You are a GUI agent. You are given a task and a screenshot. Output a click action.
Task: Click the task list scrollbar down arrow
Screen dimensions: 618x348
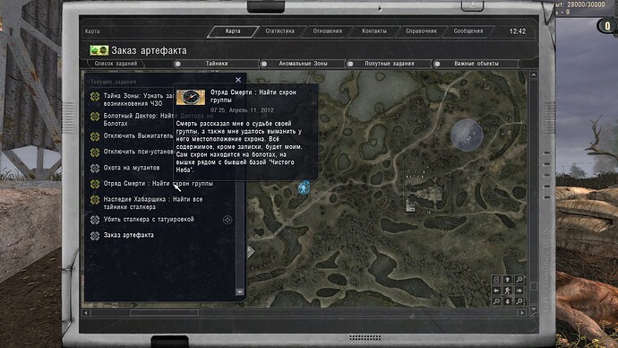coord(240,291)
